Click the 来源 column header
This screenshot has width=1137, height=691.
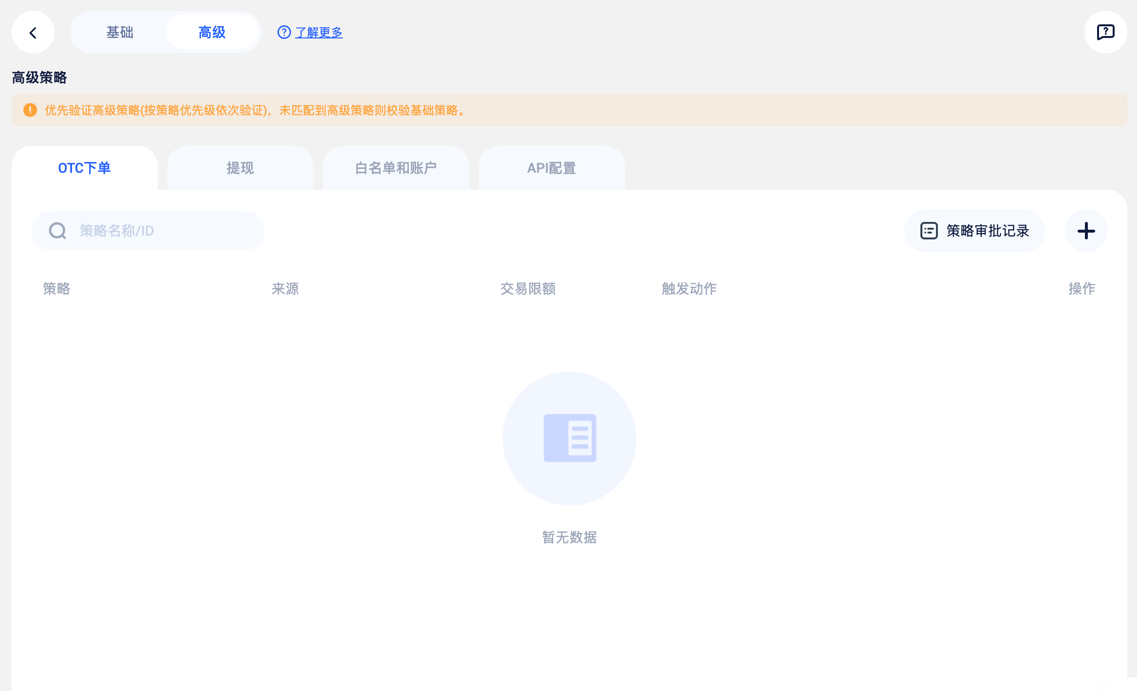285,289
